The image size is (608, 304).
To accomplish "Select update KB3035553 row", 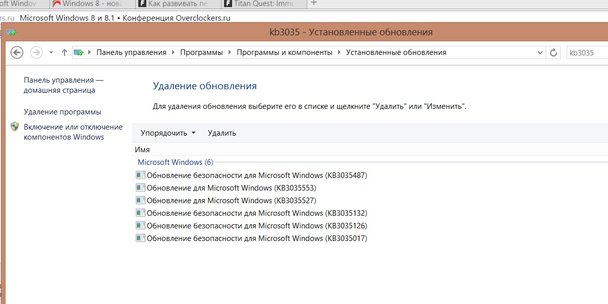I will pyautogui.click(x=226, y=188).
